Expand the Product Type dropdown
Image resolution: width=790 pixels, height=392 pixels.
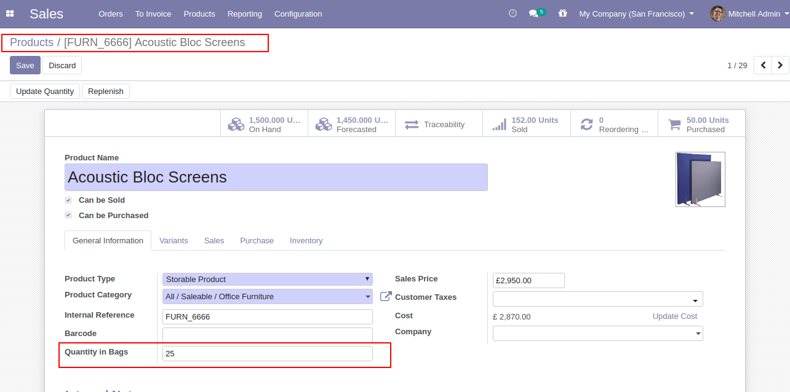coord(268,279)
